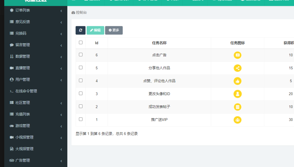Screen dimensions: 294x167
Task: Expand the 订单列表 sidebar chevron
Action: tap(61, 11)
